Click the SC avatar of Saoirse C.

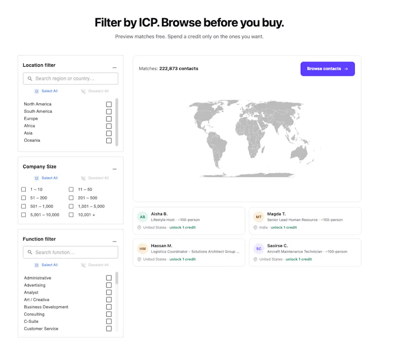click(259, 249)
